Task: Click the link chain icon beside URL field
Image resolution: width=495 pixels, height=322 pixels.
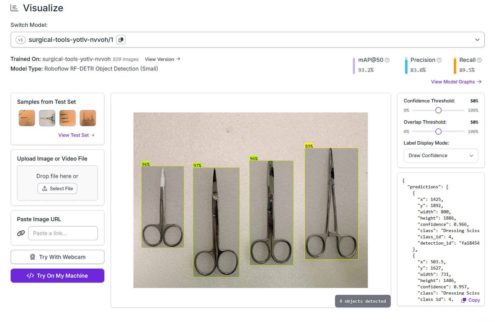Action: click(21, 233)
